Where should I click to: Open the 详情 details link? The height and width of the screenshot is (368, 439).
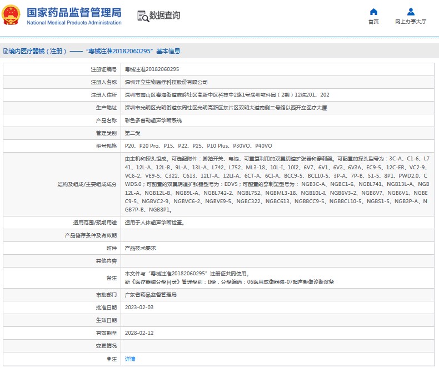tap(130, 359)
